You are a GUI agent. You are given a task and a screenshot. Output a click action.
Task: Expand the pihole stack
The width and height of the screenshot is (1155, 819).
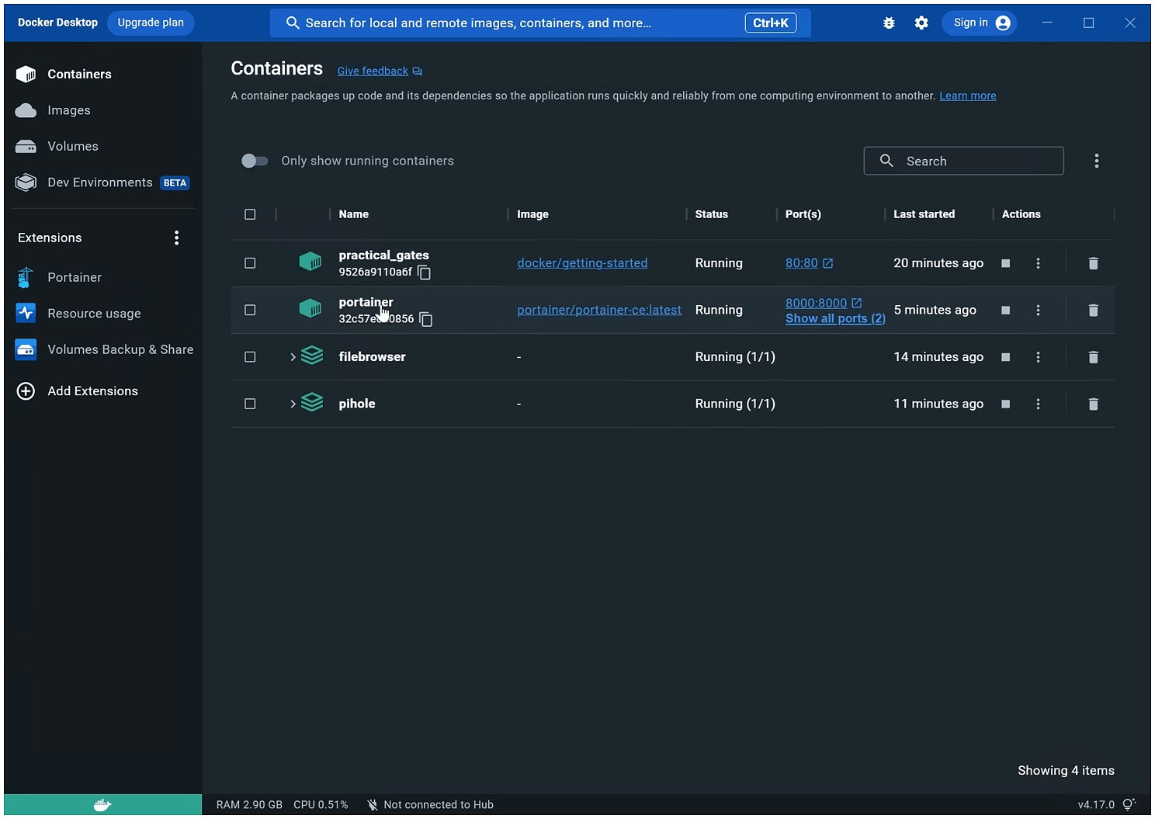[293, 404]
